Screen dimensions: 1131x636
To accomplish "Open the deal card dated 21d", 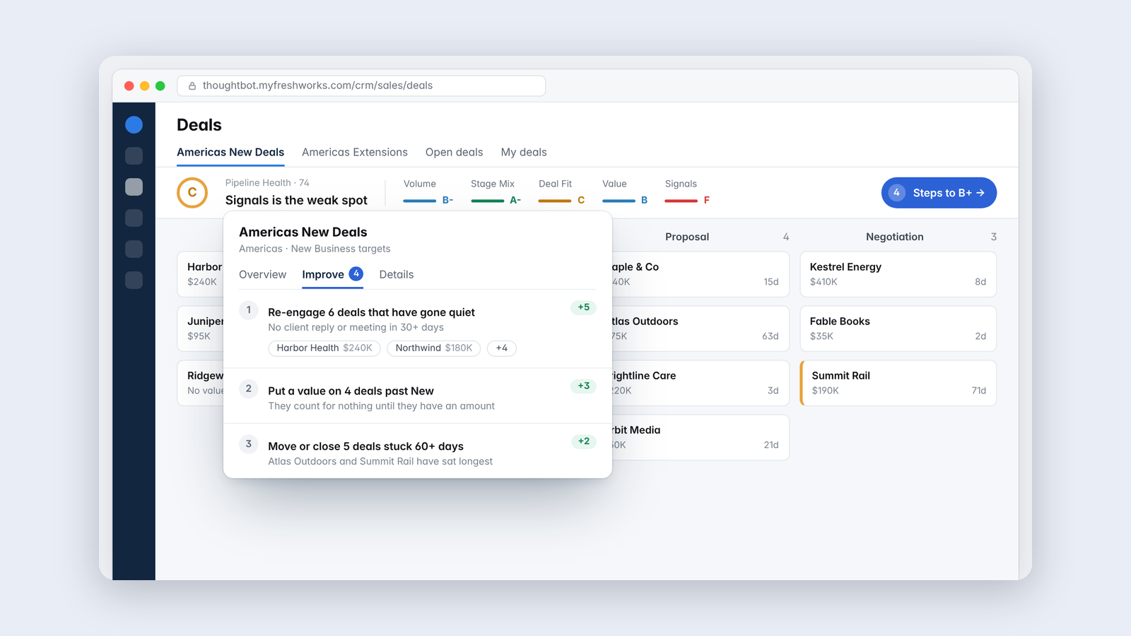I will pyautogui.click(x=700, y=437).
